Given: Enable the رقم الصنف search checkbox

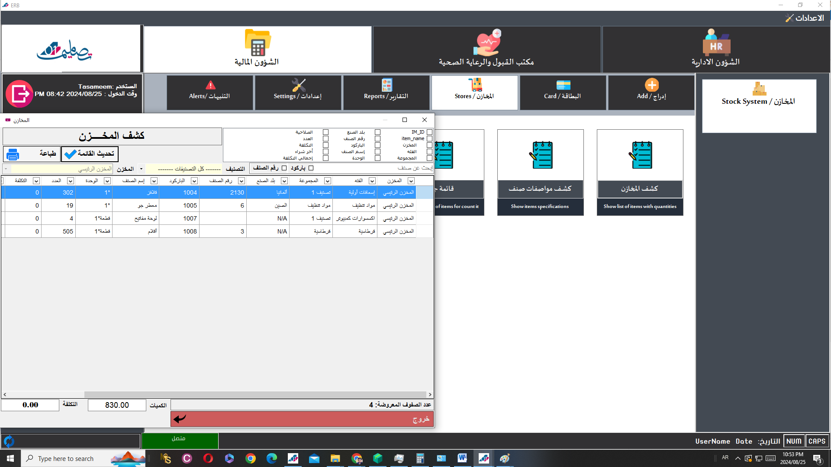Looking at the screenshot, I should coord(284,168).
